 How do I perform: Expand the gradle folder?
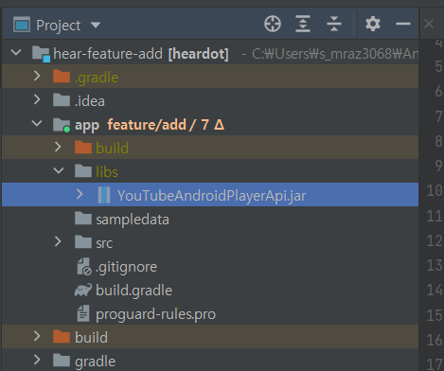[x=37, y=360]
